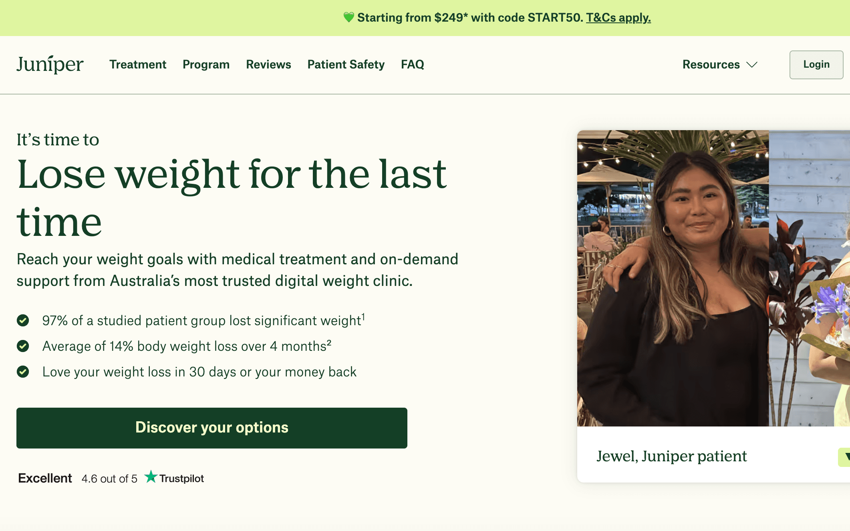Open the Treatment nav item
Viewport: 850px width, 531px height.
(x=138, y=64)
